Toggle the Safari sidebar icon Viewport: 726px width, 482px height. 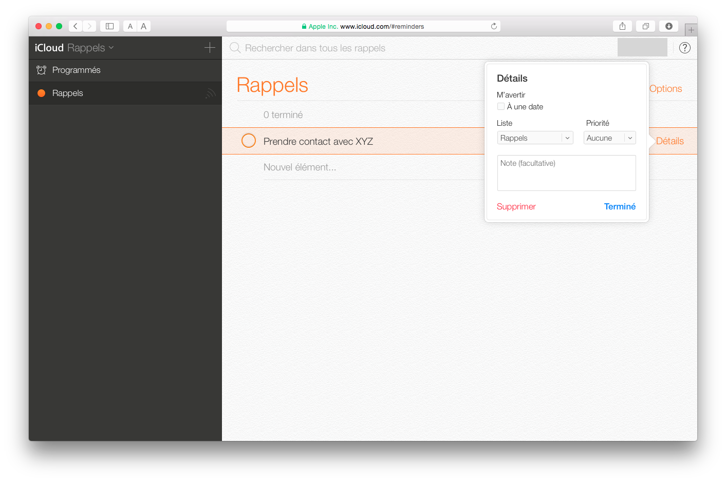pos(109,26)
